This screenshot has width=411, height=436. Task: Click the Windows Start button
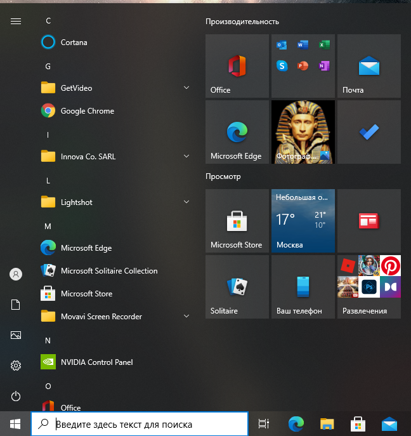(x=15, y=424)
